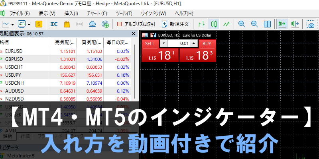
Task: Open the 表示 (V) menu
Action: 47,14
